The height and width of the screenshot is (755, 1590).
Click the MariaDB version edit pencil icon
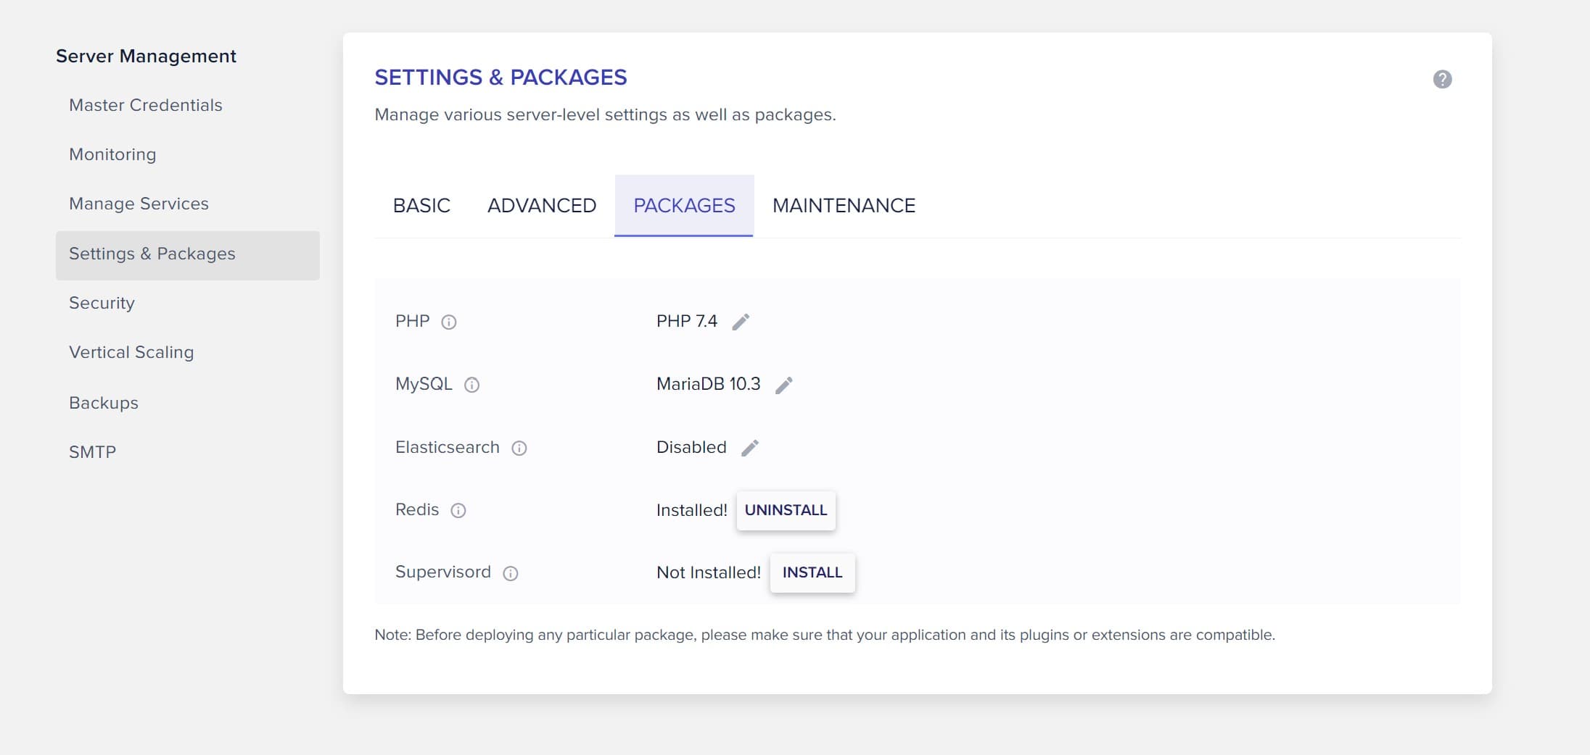point(784,385)
